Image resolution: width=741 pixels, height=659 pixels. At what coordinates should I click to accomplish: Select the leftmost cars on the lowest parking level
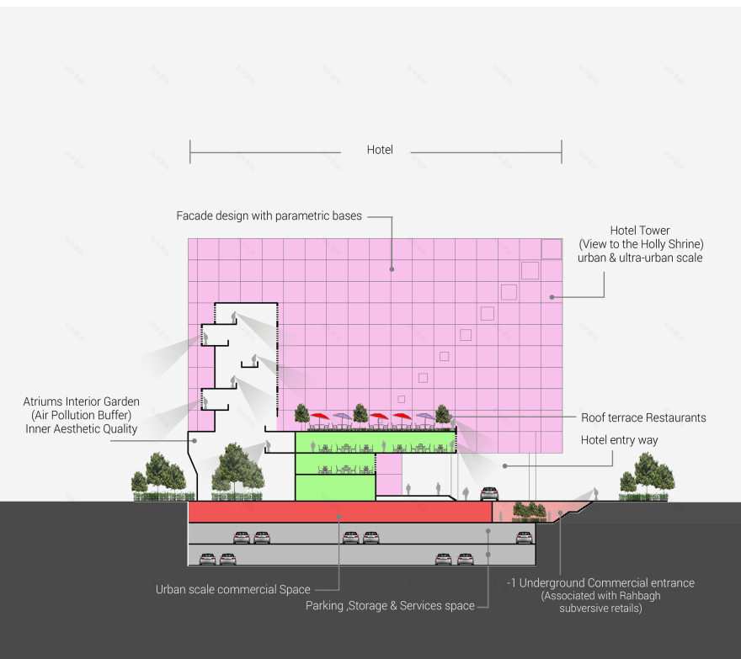pyautogui.click(x=216, y=558)
